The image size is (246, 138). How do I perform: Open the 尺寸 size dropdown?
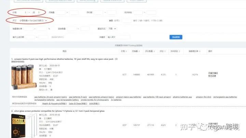pos(33,20)
